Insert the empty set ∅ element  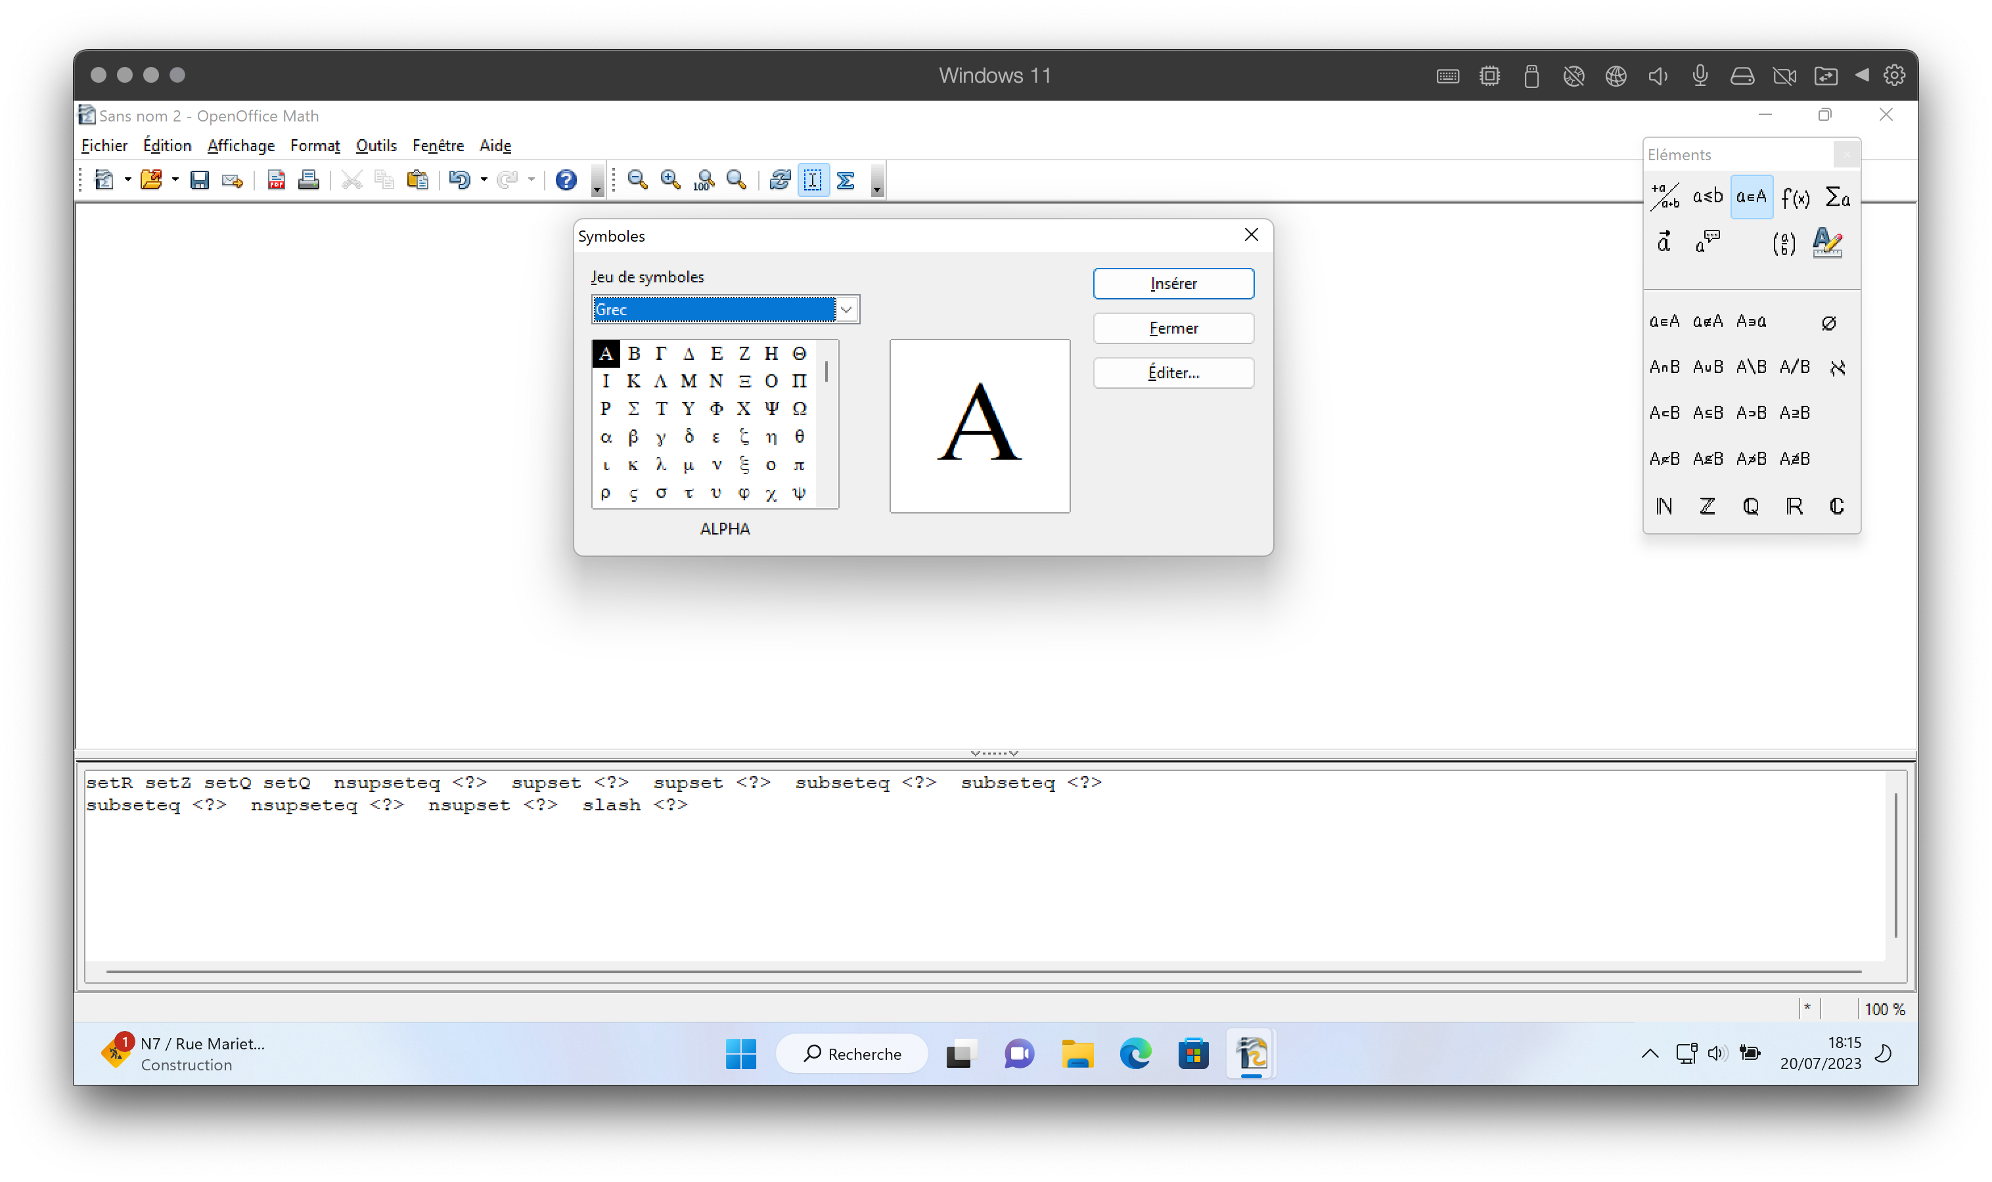click(x=1828, y=322)
